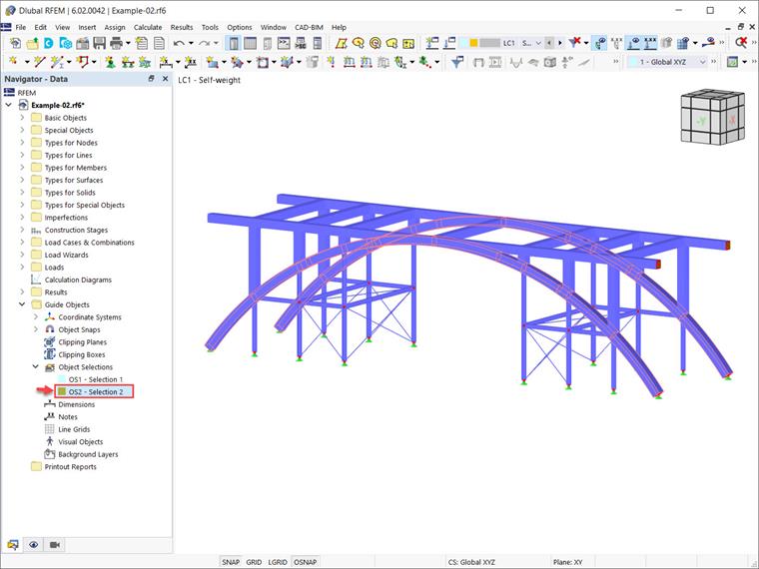
Task: Toggle Navigator Display eye tab
Action: coord(33,545)
